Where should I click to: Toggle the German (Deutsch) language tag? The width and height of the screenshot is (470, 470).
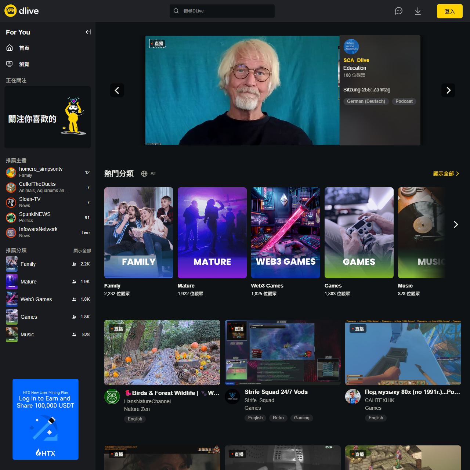click(x=366, y=101)
